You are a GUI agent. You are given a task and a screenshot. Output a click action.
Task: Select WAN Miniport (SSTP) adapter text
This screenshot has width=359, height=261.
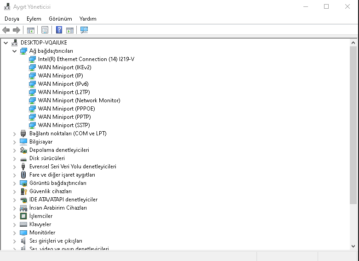click(x=64, y=125)
